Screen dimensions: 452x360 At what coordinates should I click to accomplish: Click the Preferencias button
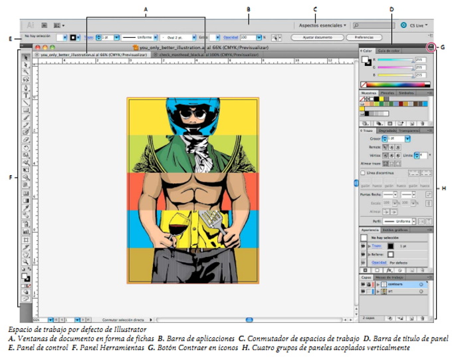(364, 37)
